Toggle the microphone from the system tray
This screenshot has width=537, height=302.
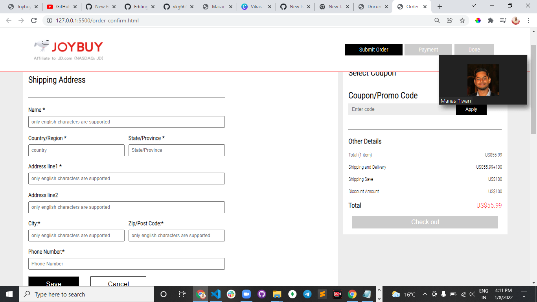point(444,294)
